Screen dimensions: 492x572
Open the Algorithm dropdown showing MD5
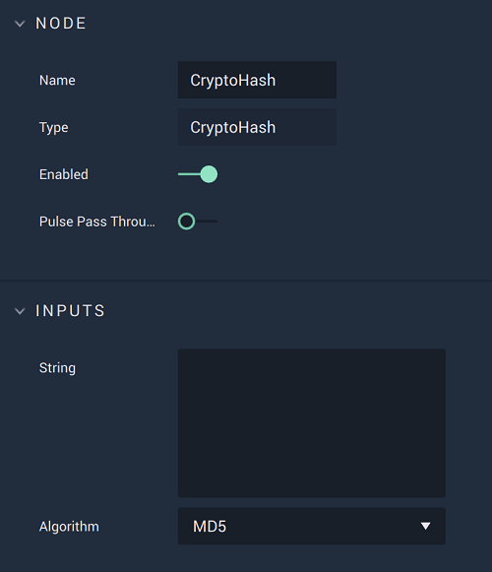click(x=312, y=526)
